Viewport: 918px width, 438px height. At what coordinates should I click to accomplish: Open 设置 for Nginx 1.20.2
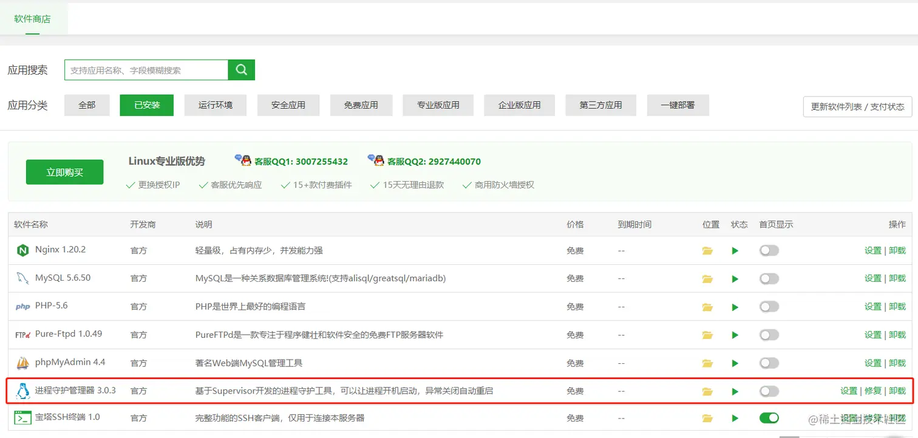tap(873, 250)
